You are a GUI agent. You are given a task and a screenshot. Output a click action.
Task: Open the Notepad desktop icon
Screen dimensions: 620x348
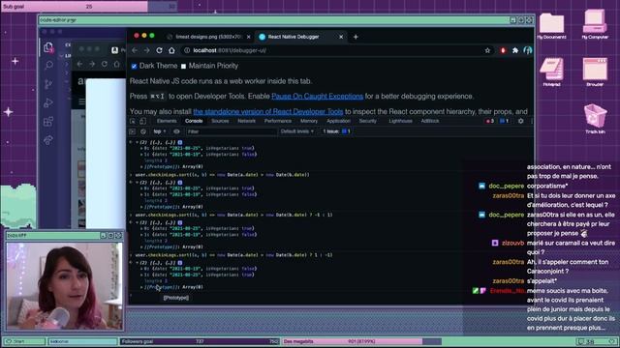pos(551,72)
